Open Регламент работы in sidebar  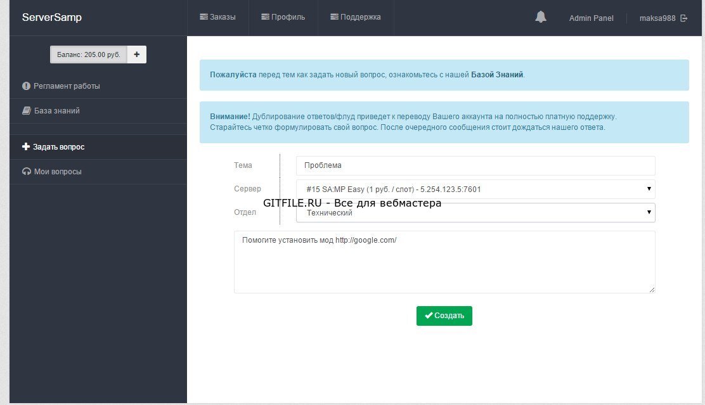point(98,86)
